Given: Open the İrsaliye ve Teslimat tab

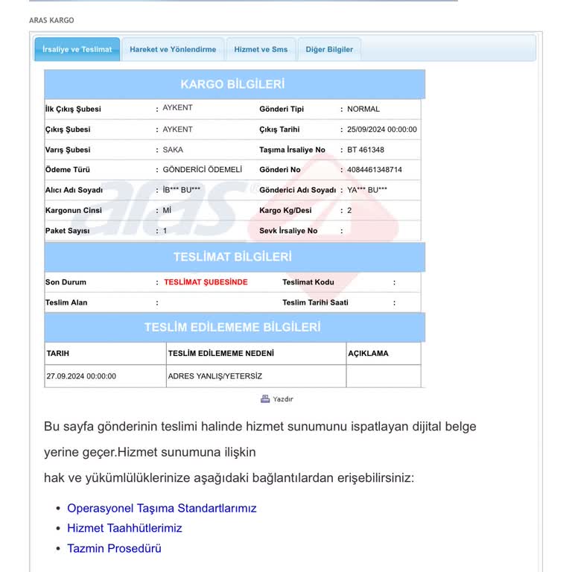Looking at the screenshot, I should click(77, 49).
